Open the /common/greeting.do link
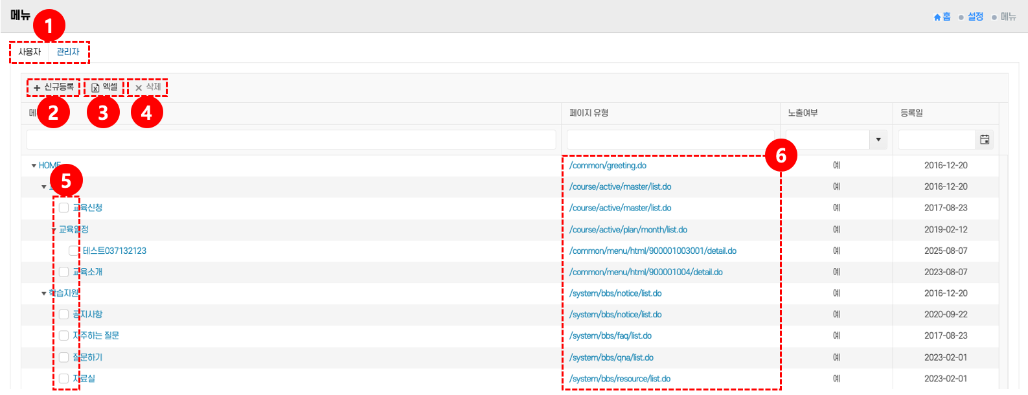Screen dimensions: 1028x395 (x=608, y=166)
